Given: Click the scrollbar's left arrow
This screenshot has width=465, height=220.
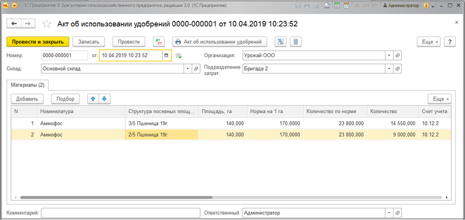Looking at the screenshot, I should tap(16, 197).
